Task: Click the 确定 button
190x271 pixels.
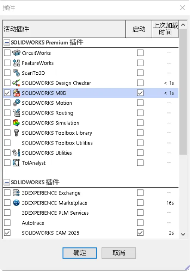Action: (x=80, y=253)
